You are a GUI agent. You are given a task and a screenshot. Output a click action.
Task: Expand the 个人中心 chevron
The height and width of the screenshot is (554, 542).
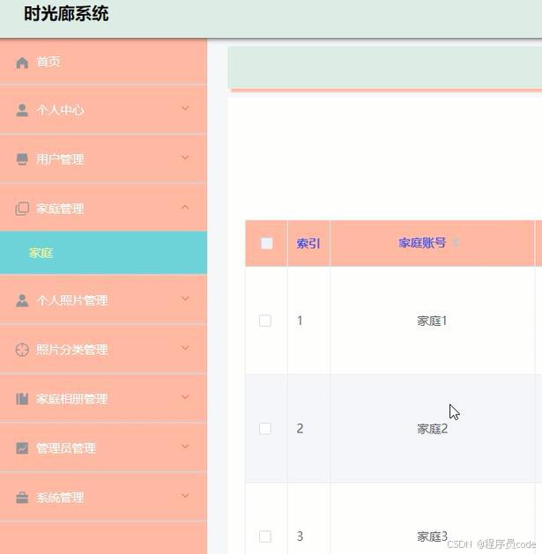(x=185, y=108)
